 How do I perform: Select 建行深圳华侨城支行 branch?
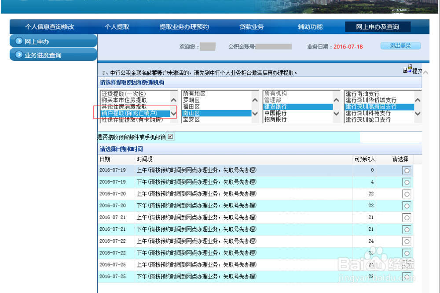click(x=379, y=100)
